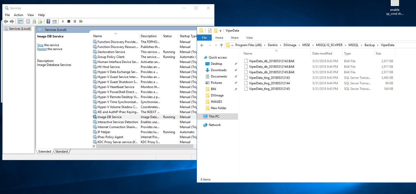The width and height of the screenshot is (416, 194).
Task: Open Downloads in the navigation pane
Action: pyautogui.click(x=219, y=70)
